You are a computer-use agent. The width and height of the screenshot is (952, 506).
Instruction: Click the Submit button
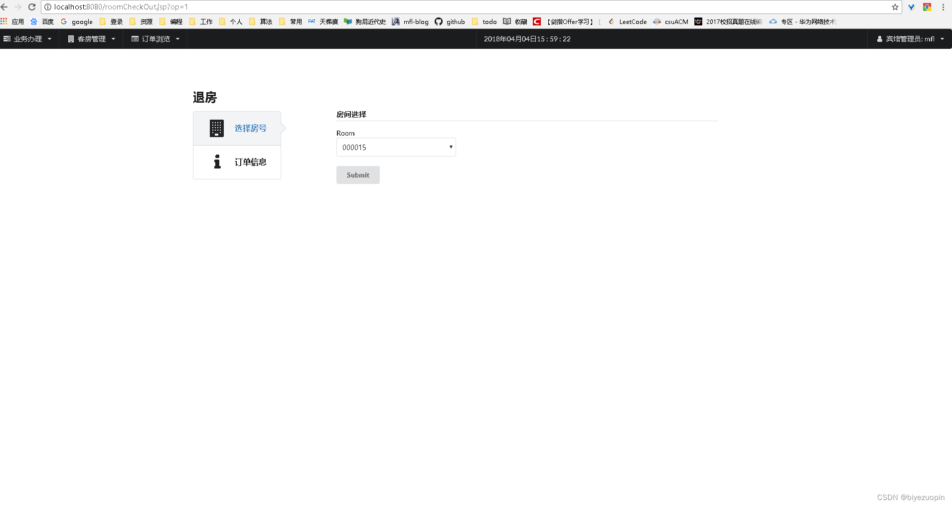(358, 175)
